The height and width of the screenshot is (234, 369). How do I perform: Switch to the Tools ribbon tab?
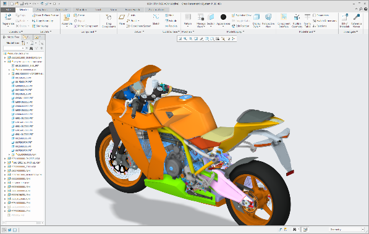coord(98,10)
